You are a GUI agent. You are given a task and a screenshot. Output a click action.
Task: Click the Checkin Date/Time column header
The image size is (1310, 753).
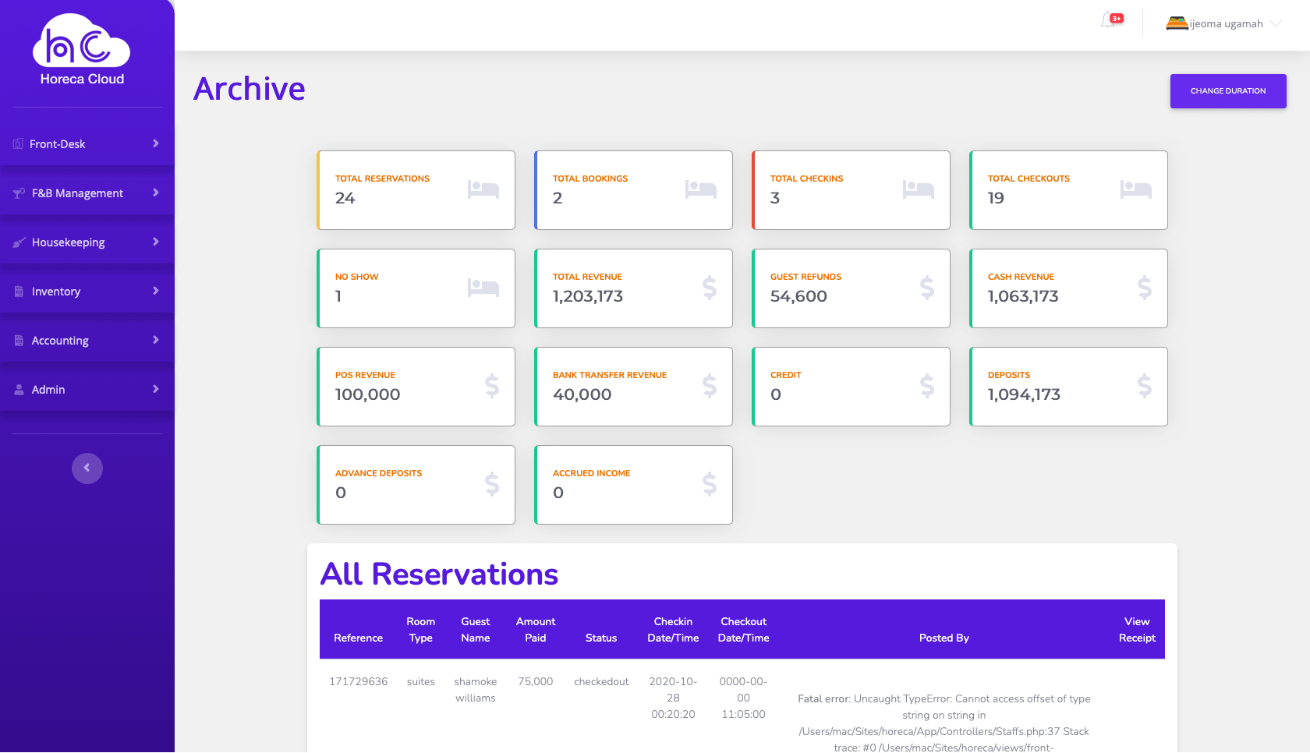(x=673, y=630)
